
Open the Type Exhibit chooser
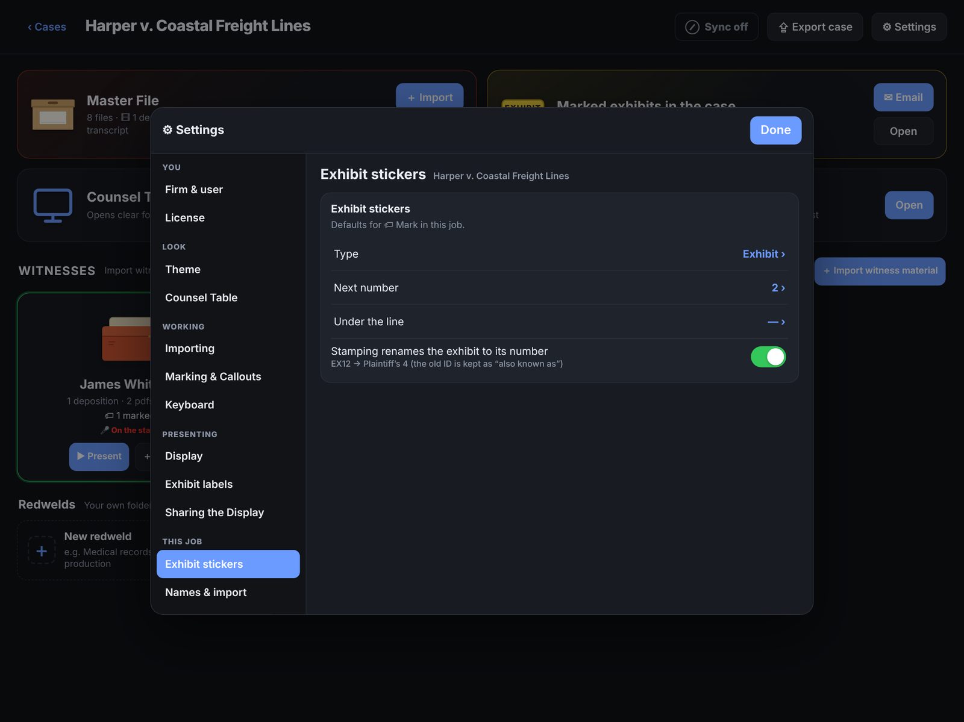tap(559, 254)
